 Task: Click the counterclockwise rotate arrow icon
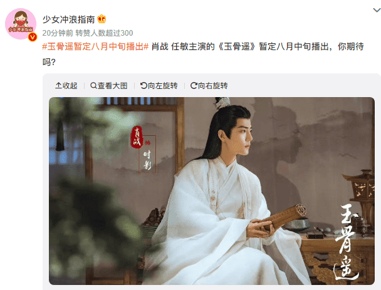click(144, 85)
